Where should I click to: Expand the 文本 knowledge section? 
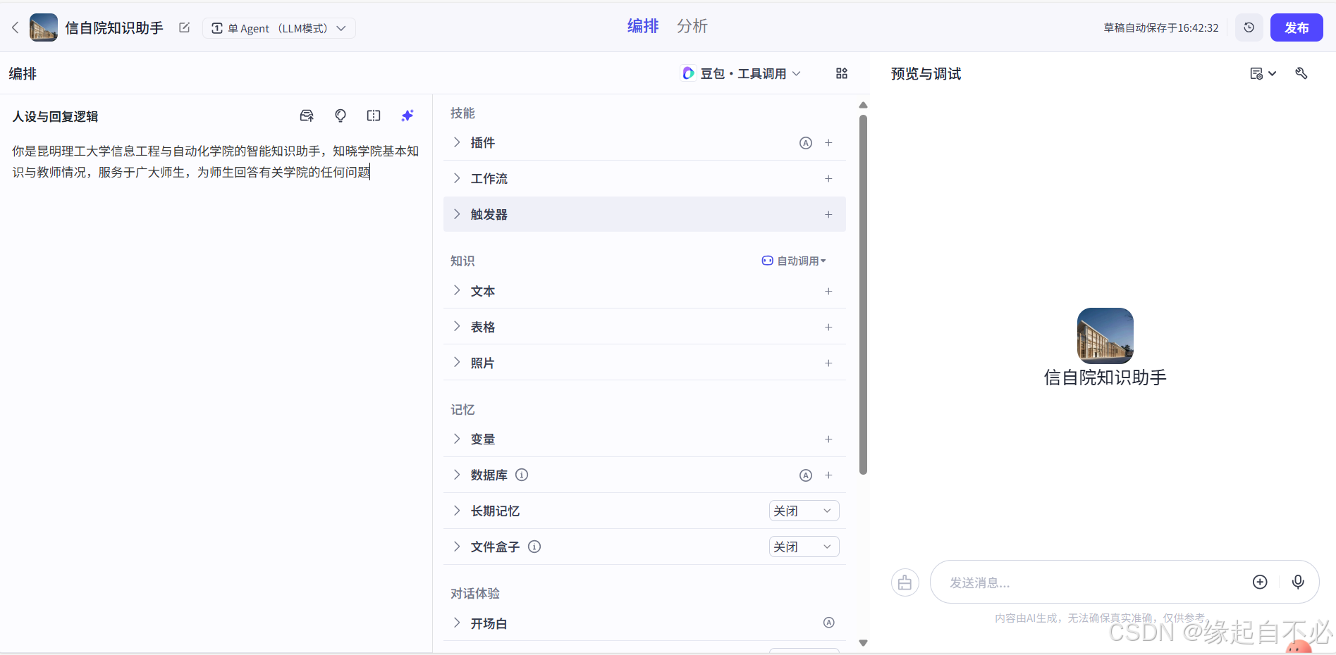point(457,291)
